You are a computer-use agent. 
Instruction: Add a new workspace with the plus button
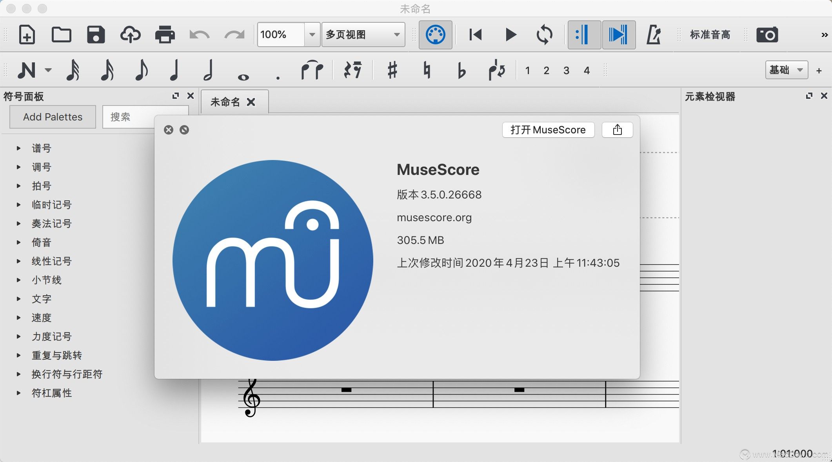click(x=819, y=71)
